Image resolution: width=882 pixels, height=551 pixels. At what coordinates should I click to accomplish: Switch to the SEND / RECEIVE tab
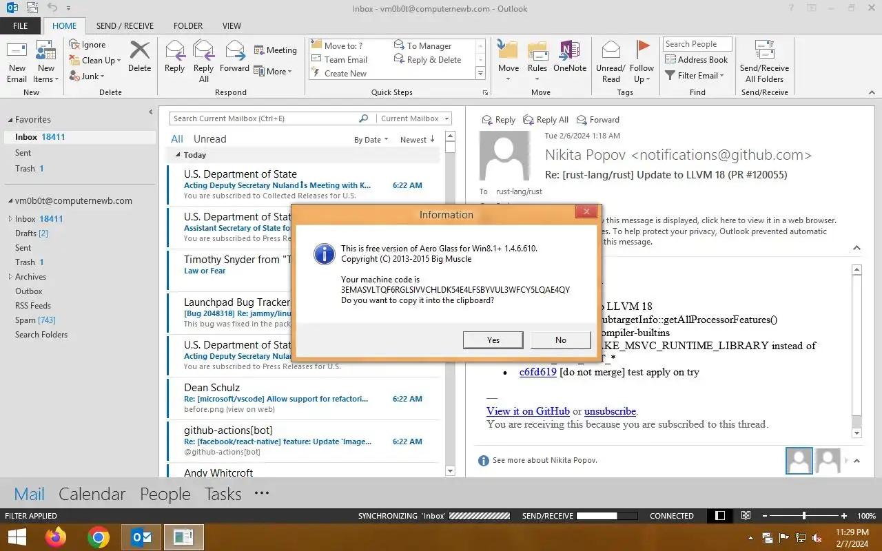tap(125, 26)
